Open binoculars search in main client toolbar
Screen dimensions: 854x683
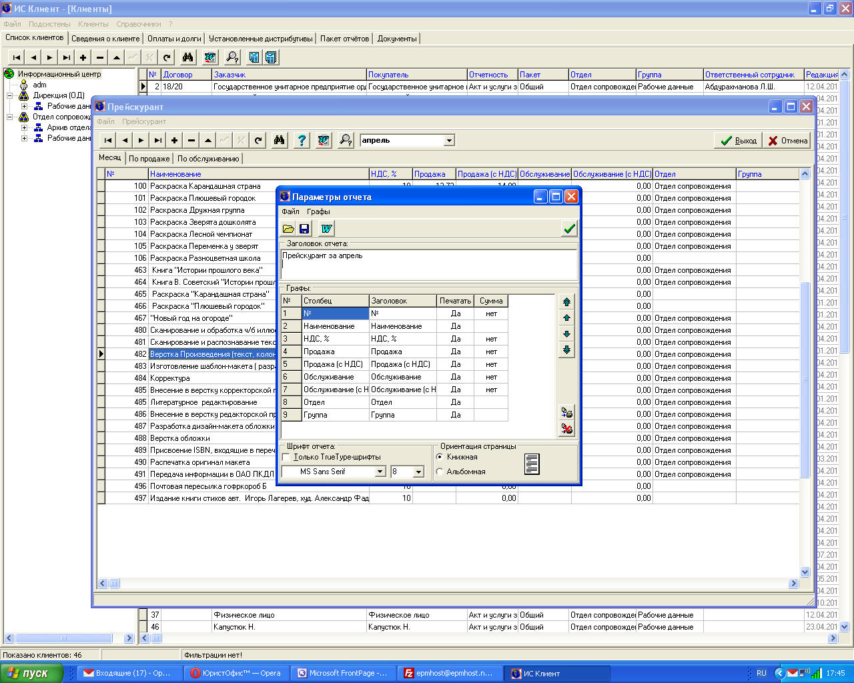188,57
